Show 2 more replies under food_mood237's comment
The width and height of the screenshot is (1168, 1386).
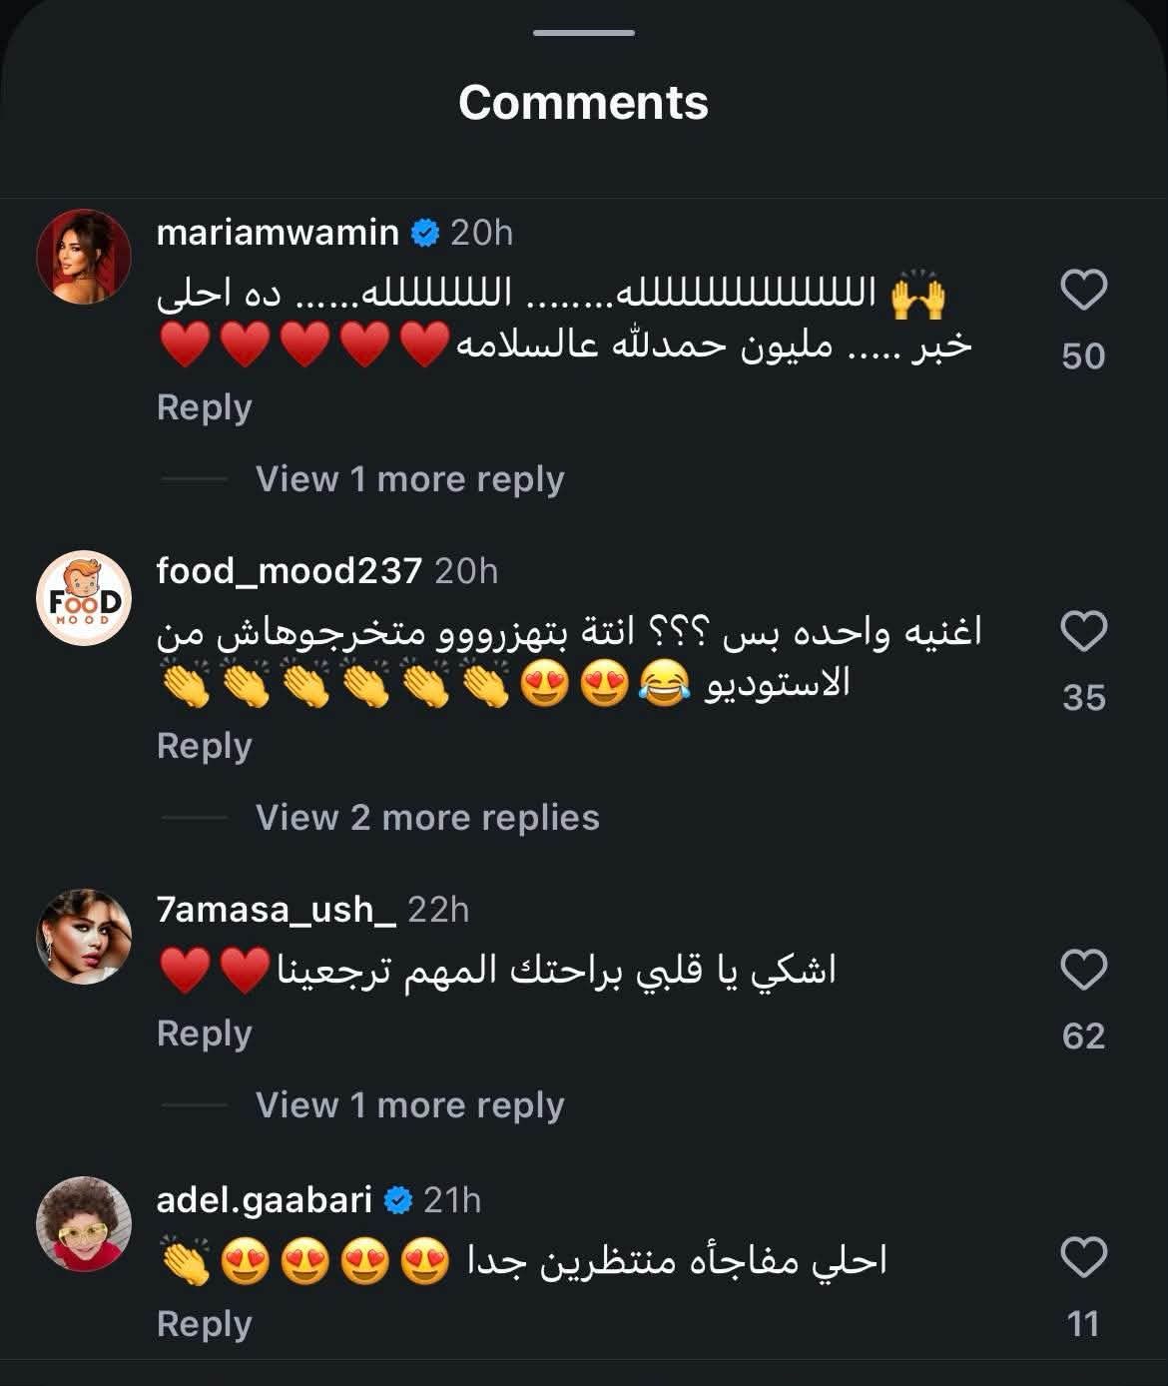tap(427, 817)
